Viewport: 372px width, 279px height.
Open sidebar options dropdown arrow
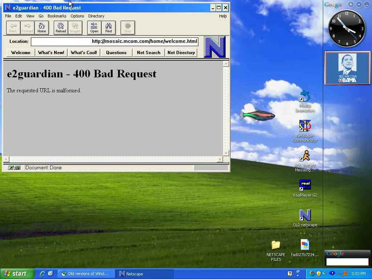[359, 4]
